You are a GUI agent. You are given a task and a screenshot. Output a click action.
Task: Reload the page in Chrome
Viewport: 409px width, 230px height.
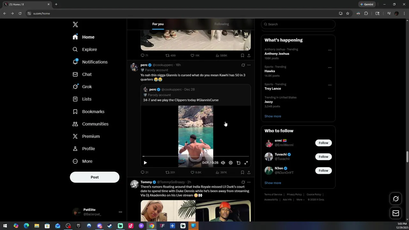(x=20, y=13)
